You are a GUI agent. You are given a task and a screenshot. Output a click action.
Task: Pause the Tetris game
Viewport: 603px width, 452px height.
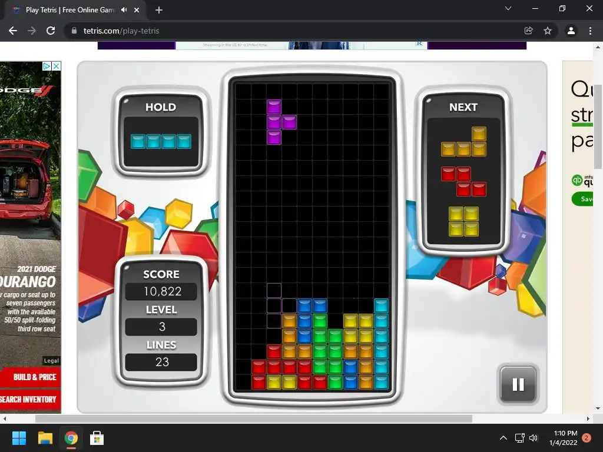[518, 384]
